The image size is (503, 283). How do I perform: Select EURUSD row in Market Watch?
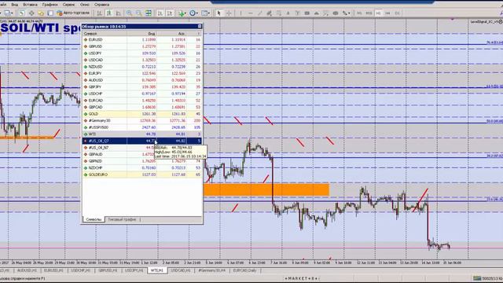(x=142, y=40)
